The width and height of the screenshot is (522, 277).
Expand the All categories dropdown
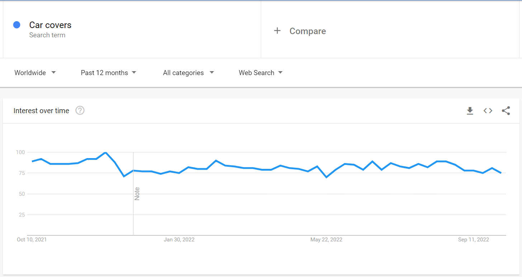188,73
